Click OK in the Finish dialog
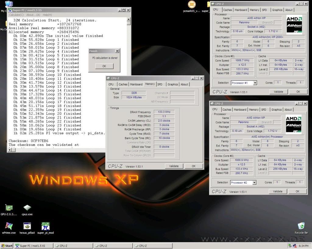The width and height of the screenshot is (312, 249). point(104,66)
